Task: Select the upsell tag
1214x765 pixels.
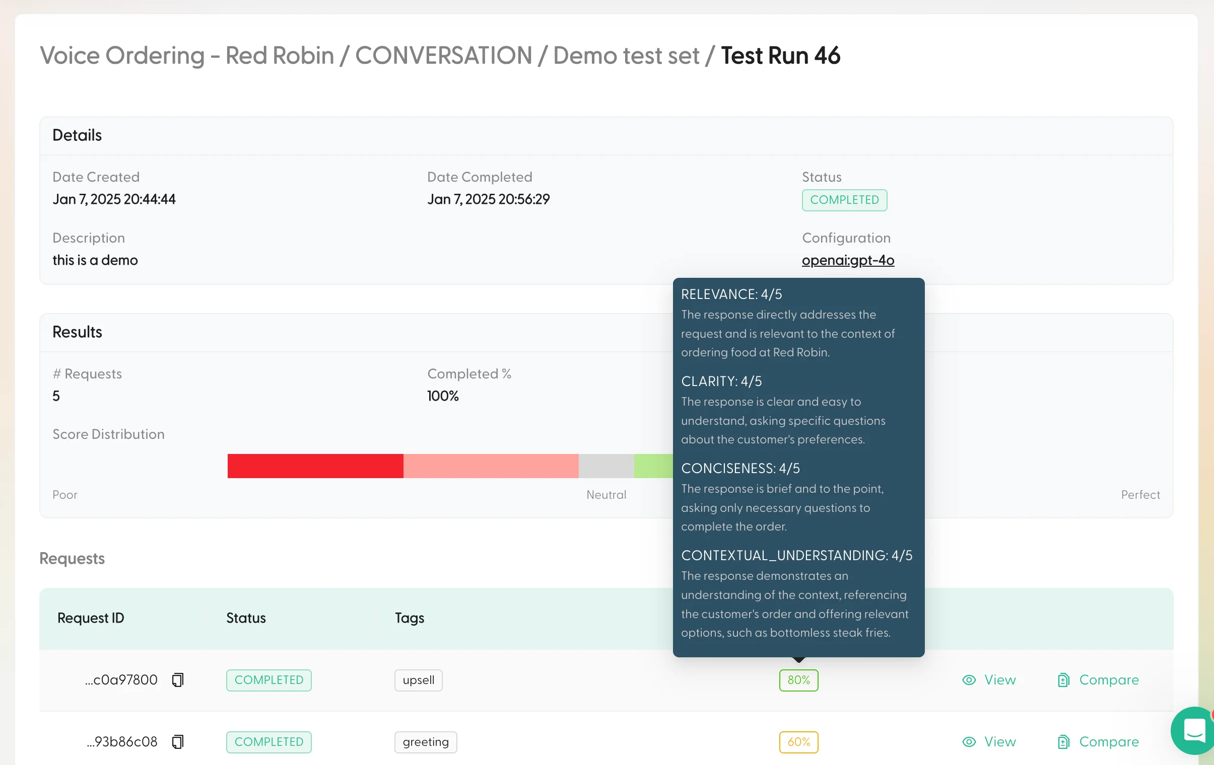Action: point(418,680)
